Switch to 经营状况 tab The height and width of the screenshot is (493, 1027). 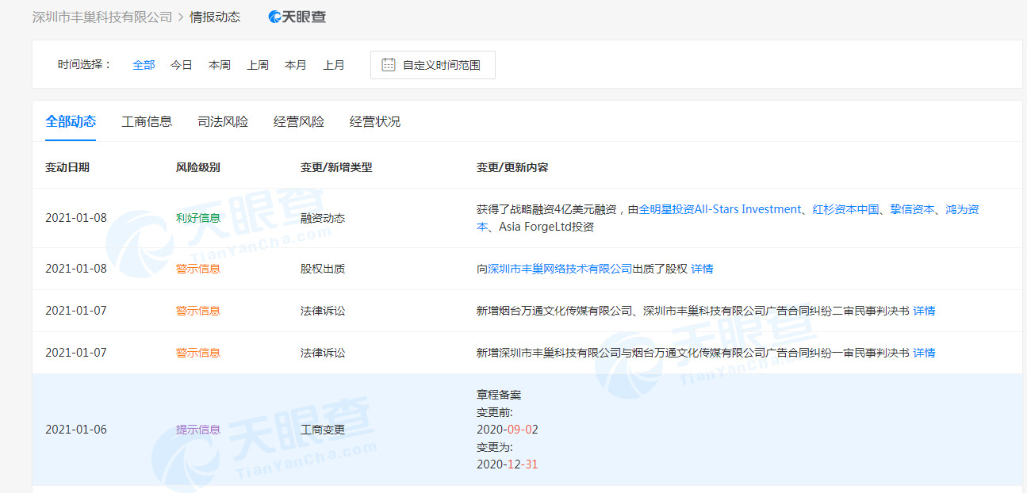tap(375, 121)
